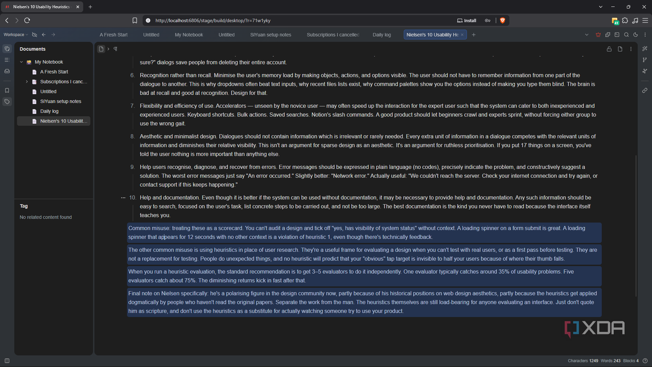Click the editor vertical scrollbar
Screen dimensions: 652x367
[636, 226]
